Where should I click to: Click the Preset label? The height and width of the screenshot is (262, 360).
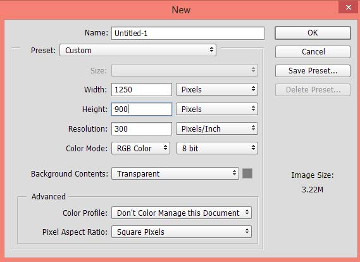tap(43, 50)
